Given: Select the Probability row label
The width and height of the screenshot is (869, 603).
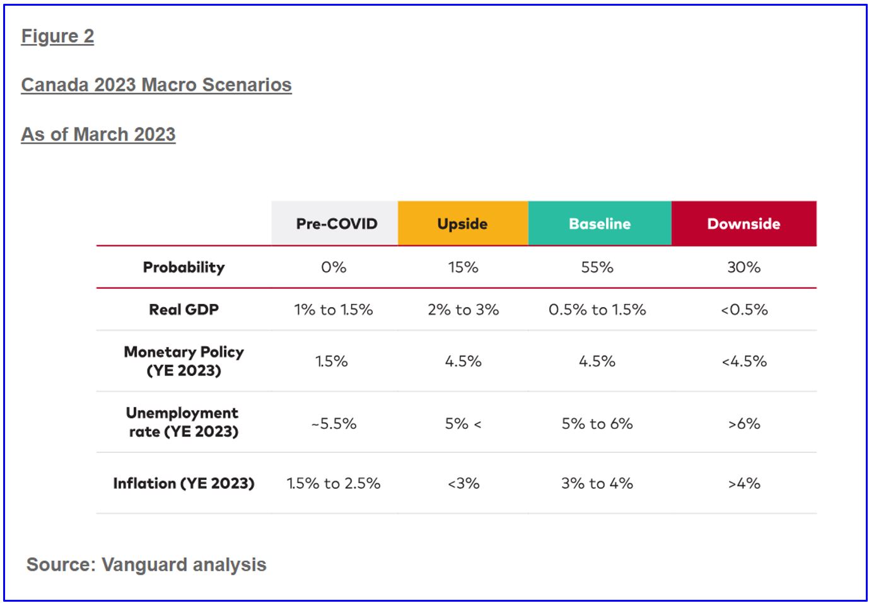Looking at the screenshot, I should [x=184, y=267].
